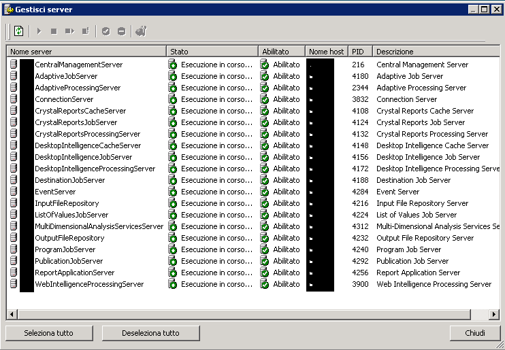
Task: Click the running status icon for CrystalReportsCacheServer
Action: (x=173, y=111)
